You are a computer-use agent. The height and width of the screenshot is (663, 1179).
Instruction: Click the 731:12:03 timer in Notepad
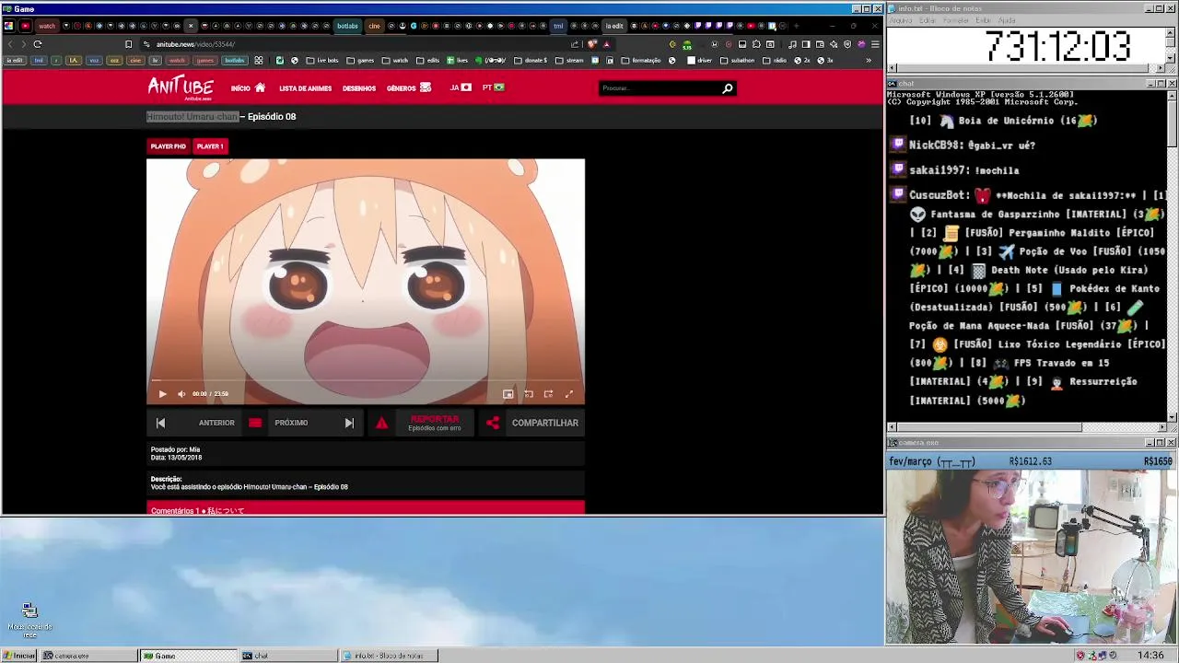coord(1057,46)
